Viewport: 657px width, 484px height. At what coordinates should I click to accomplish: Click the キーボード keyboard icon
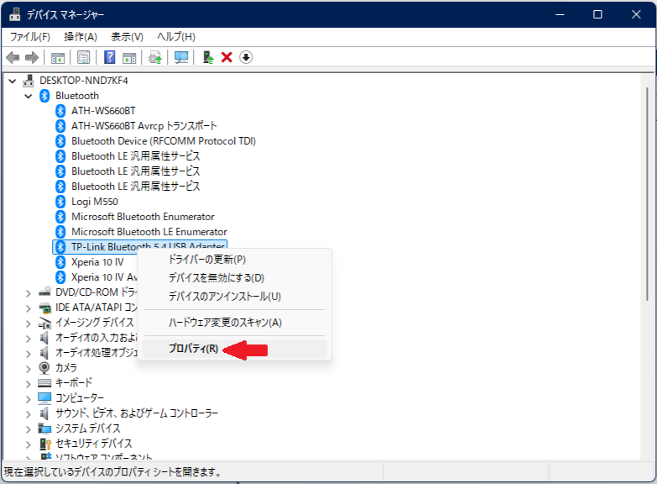44,383
